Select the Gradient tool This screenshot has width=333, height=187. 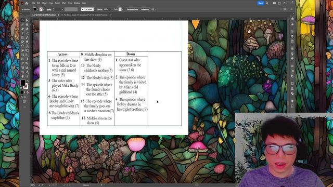[27, 59]
